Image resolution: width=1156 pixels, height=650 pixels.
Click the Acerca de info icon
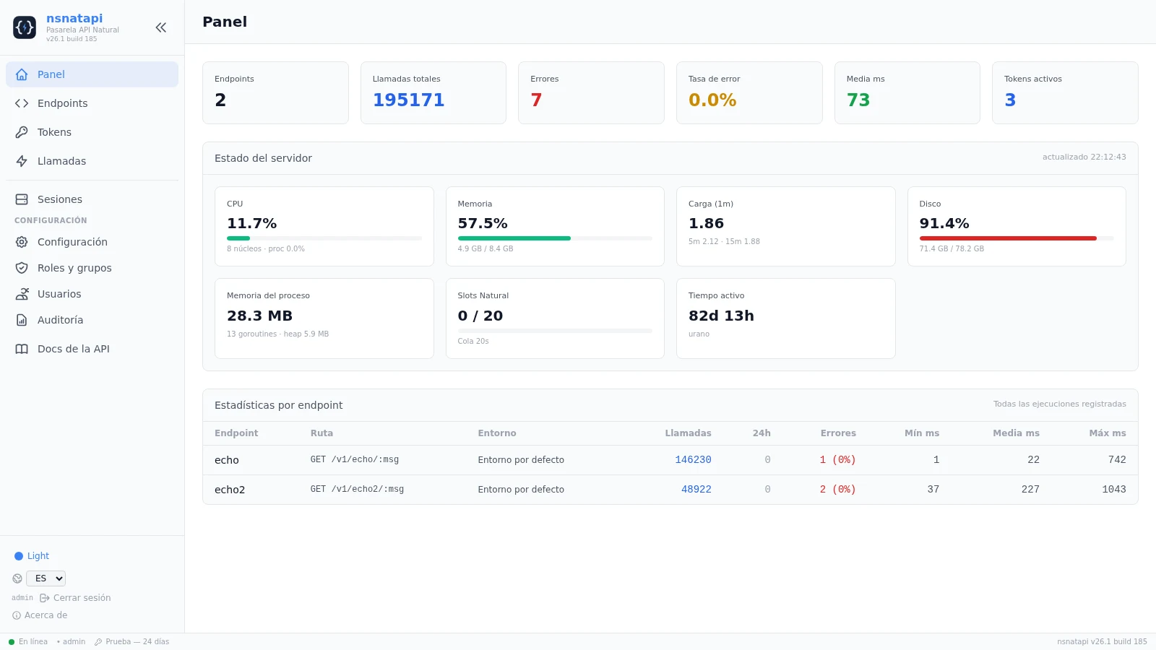point(17,615)
